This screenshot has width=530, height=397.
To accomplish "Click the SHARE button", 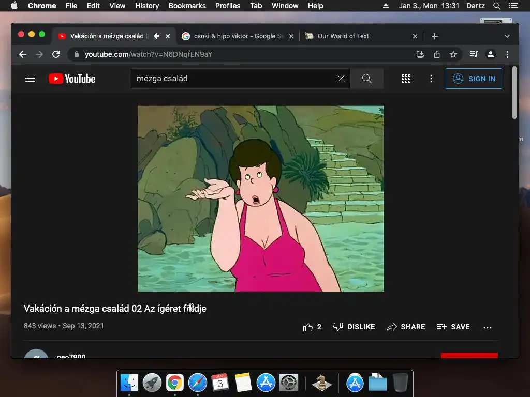I will pyautogui.click(x=406, y=327).
